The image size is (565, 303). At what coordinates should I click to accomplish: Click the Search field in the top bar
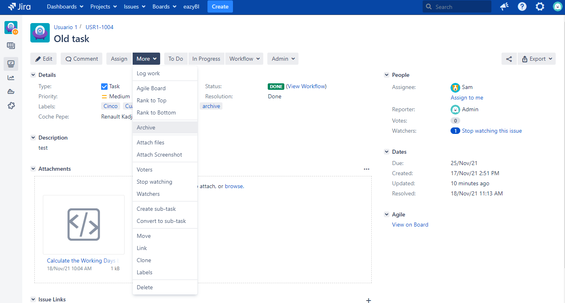pos(457,6)
